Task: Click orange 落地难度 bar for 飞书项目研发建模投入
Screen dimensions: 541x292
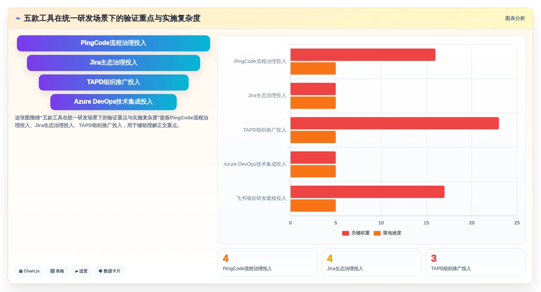Action: point(313,206)
